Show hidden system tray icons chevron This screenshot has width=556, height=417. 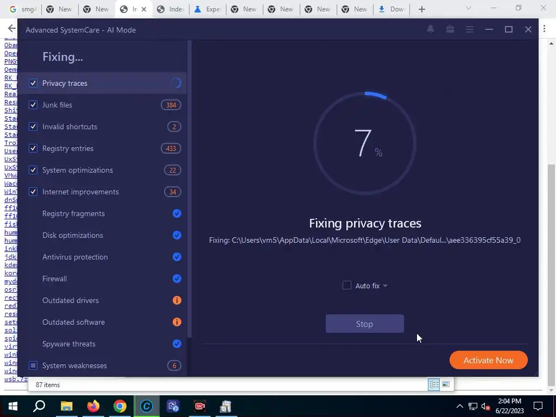tap(459, 406)
